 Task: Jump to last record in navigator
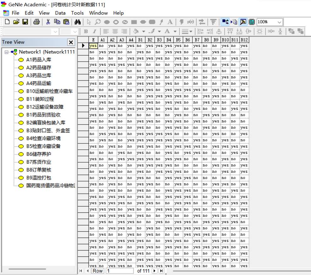(161, 271)
